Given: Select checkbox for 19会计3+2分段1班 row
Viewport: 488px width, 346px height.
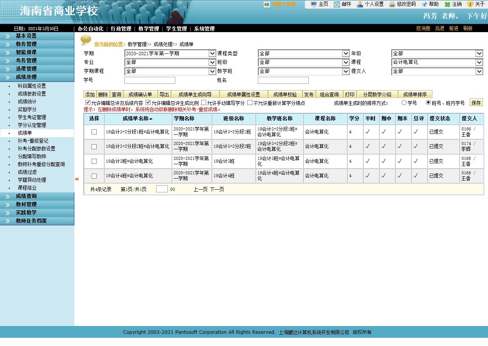Looking at the screenshot, I should (x=94, y=132).
